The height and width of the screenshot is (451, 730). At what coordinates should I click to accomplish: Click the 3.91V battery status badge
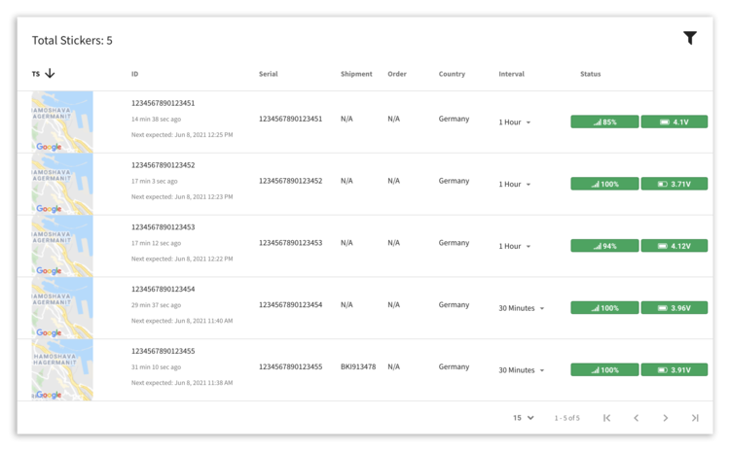(675, 369)
